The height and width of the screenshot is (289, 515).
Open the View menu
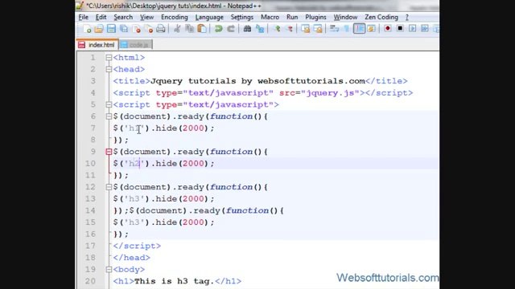click(x=146, y=17)
